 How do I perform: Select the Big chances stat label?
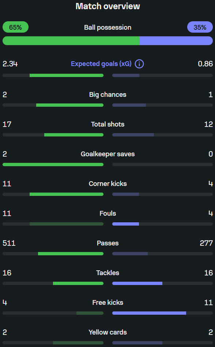(107, 95)
